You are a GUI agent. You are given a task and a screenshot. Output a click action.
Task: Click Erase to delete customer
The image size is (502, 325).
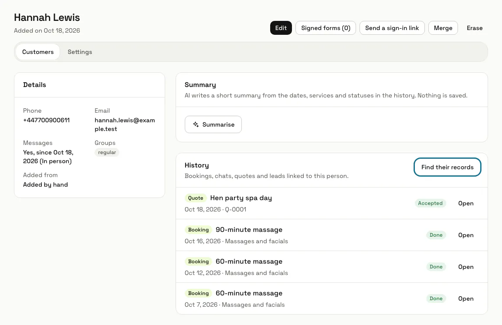coord(475,28)
